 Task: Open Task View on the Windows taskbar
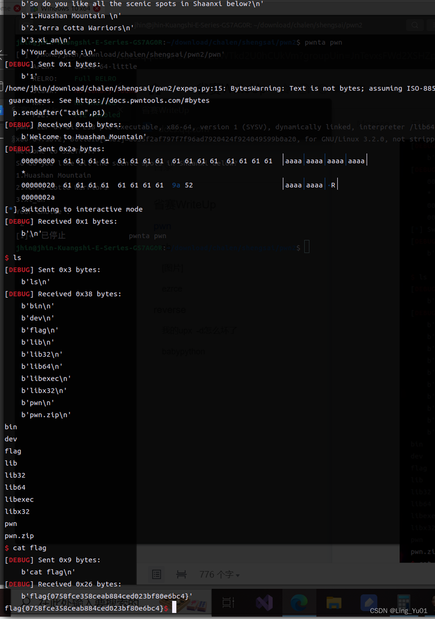click(x=228, y=602)
